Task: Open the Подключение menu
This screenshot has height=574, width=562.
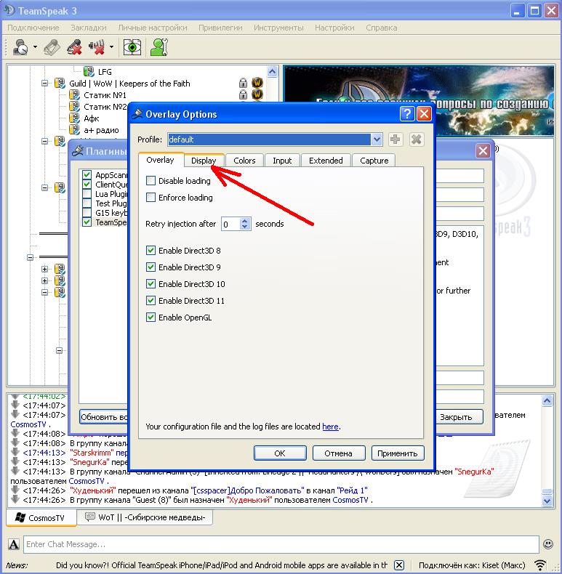Action: click(x=33, y=28)
